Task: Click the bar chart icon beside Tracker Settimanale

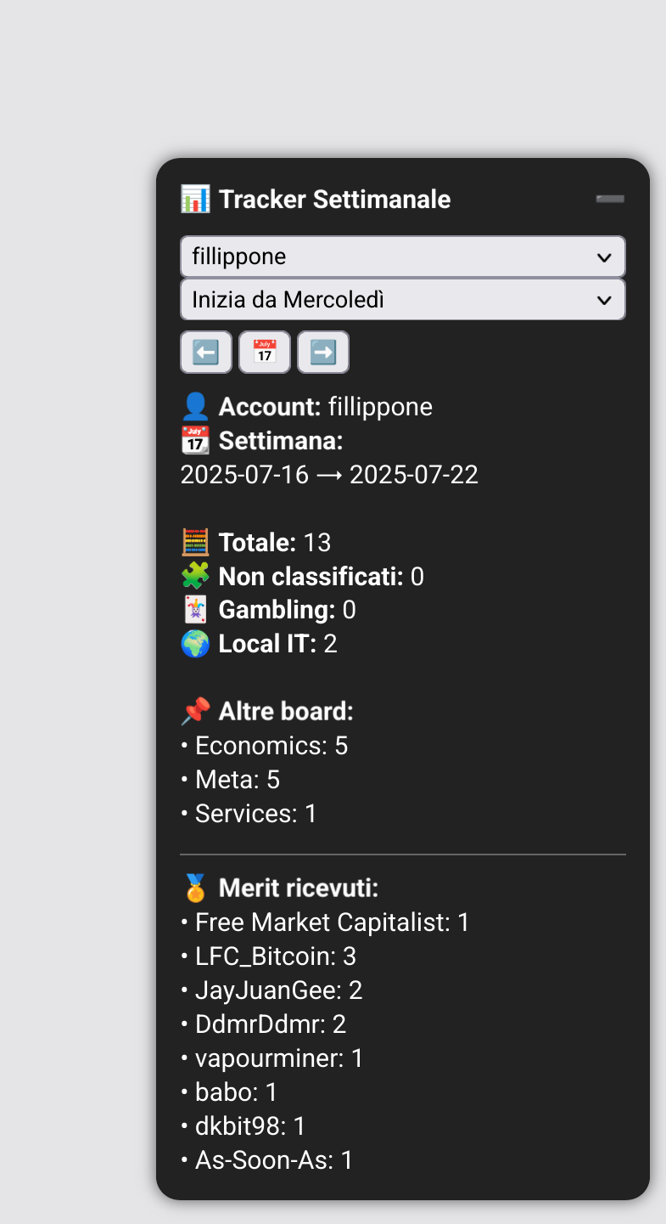Action: click(195, 200)
